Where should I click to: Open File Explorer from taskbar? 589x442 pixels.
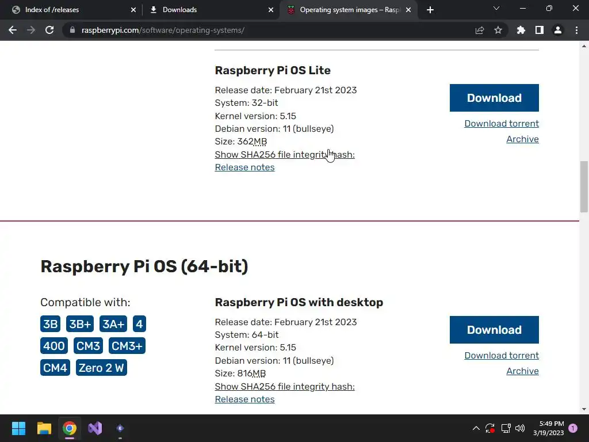click(x=44, y=428)
